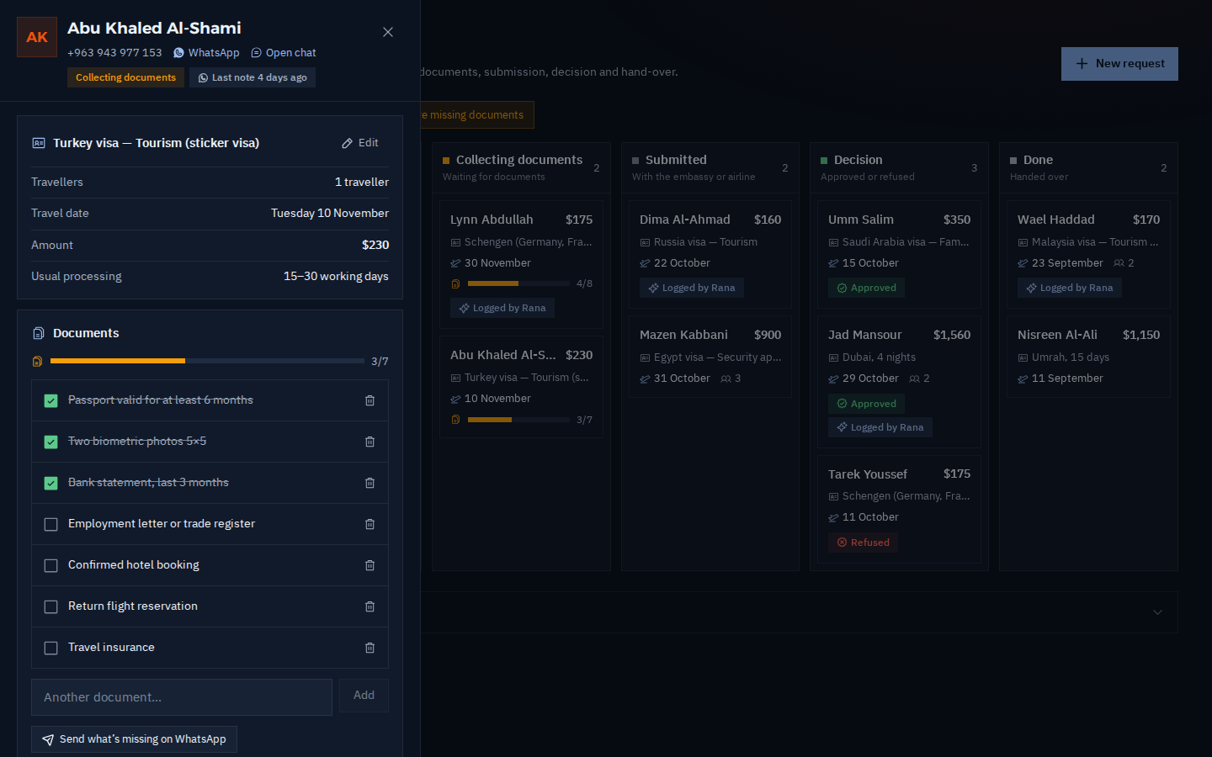Click Lynn Abdullah progress bar 4/8

click(x=518, y=283)
